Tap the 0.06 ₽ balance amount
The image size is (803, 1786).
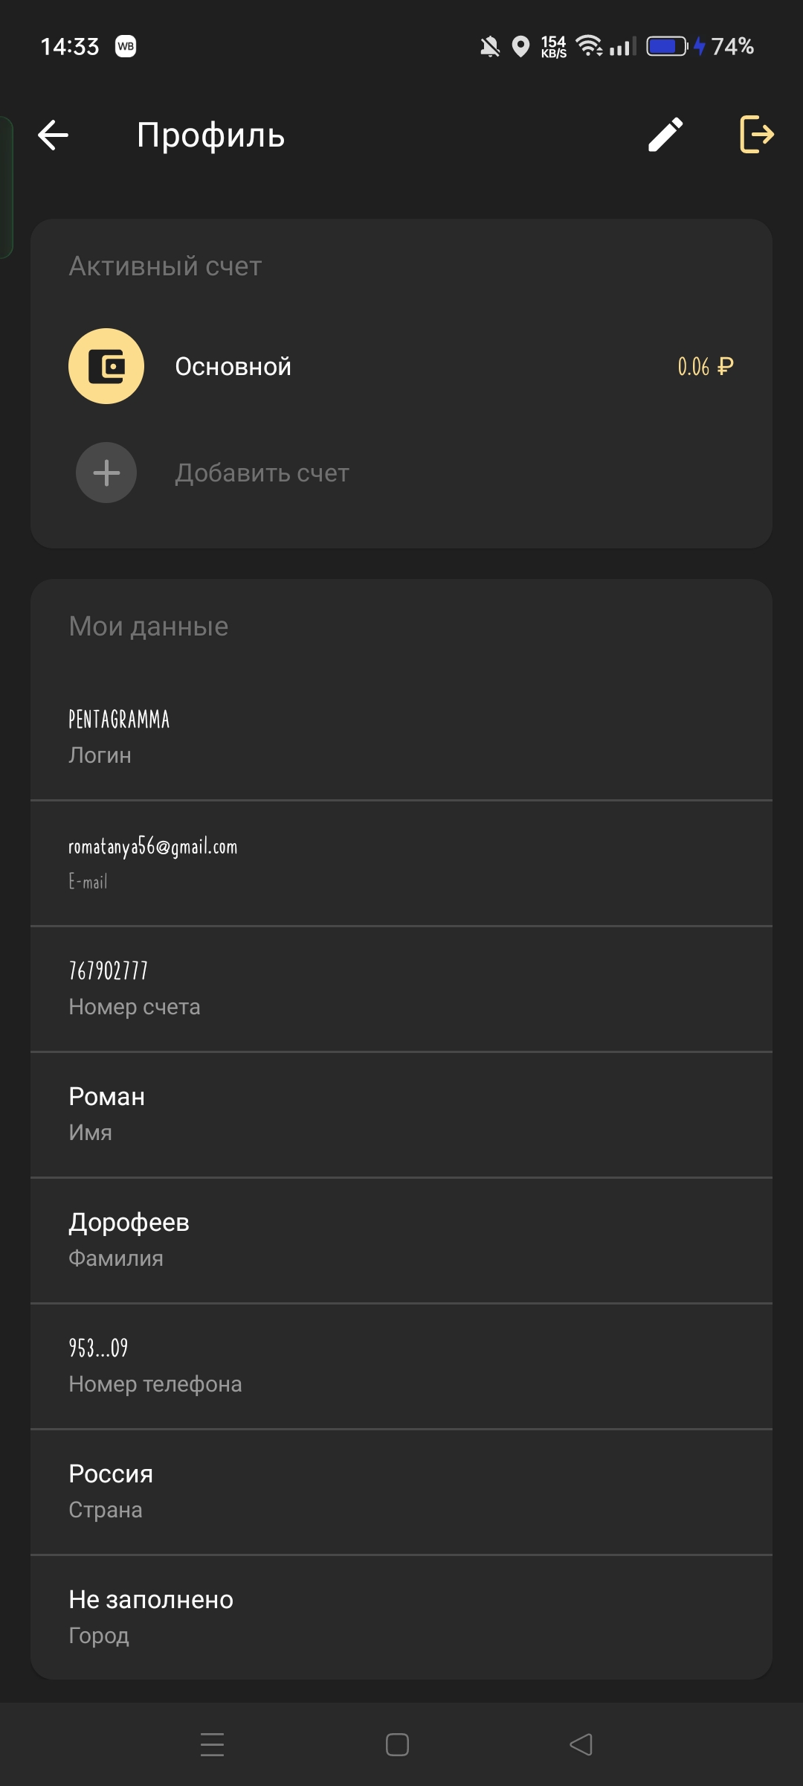point(705,367)
